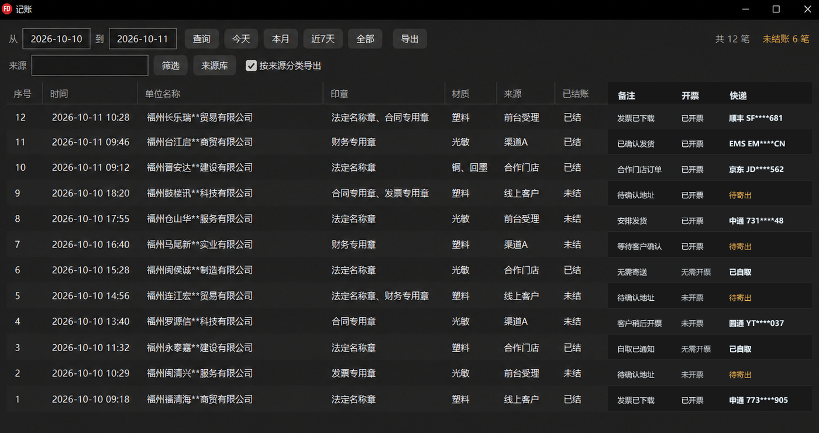
Task: Click the note 自取已通知
Action: 636,349
